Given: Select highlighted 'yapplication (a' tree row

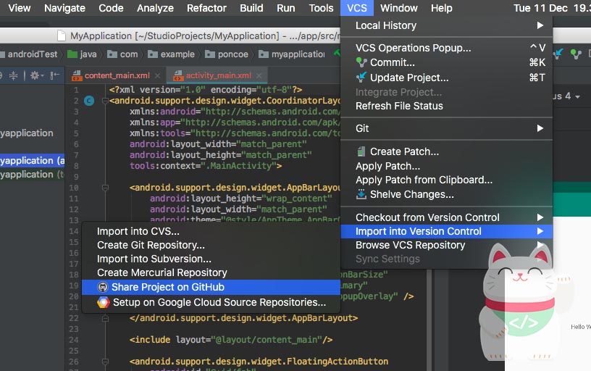Looking at the screenshot, I should (x=33, y=161).
